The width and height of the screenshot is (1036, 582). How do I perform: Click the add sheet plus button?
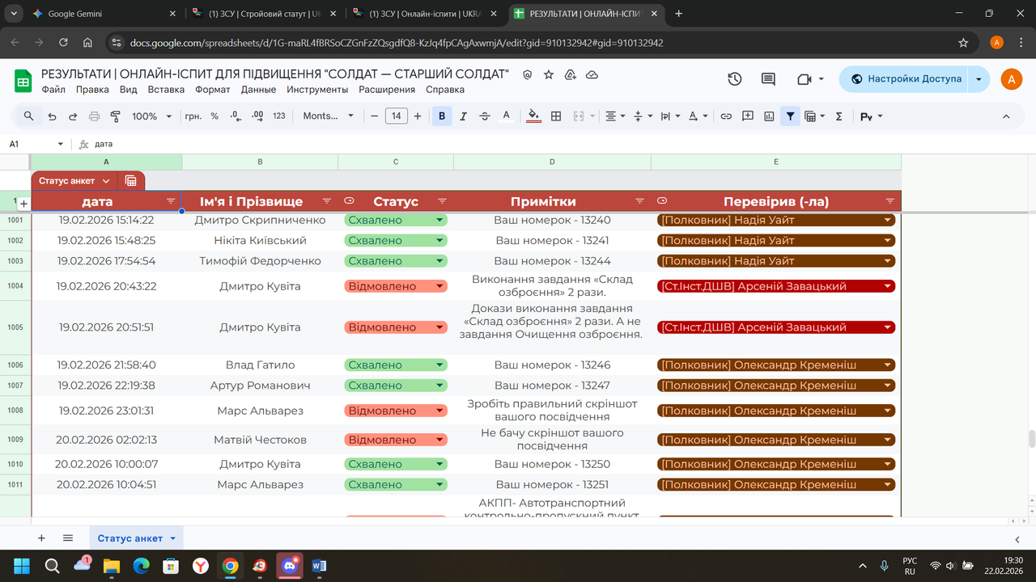click(41, 538)
